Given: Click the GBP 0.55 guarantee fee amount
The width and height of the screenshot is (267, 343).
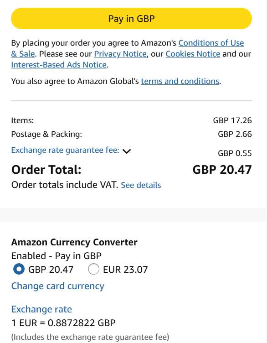Looking at the screenshot, I should (x=235, y=153).
